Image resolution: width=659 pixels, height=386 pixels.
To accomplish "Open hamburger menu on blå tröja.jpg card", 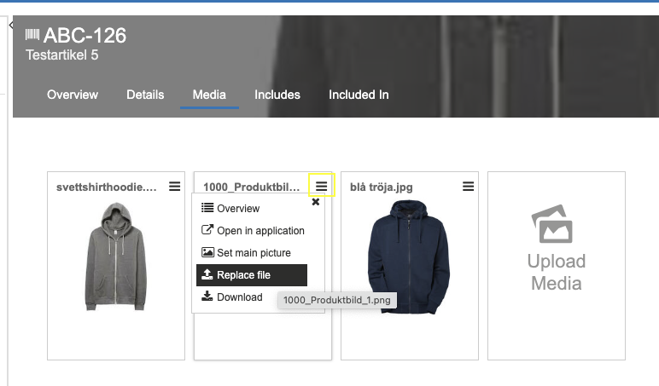I will (x=468, y=187).
